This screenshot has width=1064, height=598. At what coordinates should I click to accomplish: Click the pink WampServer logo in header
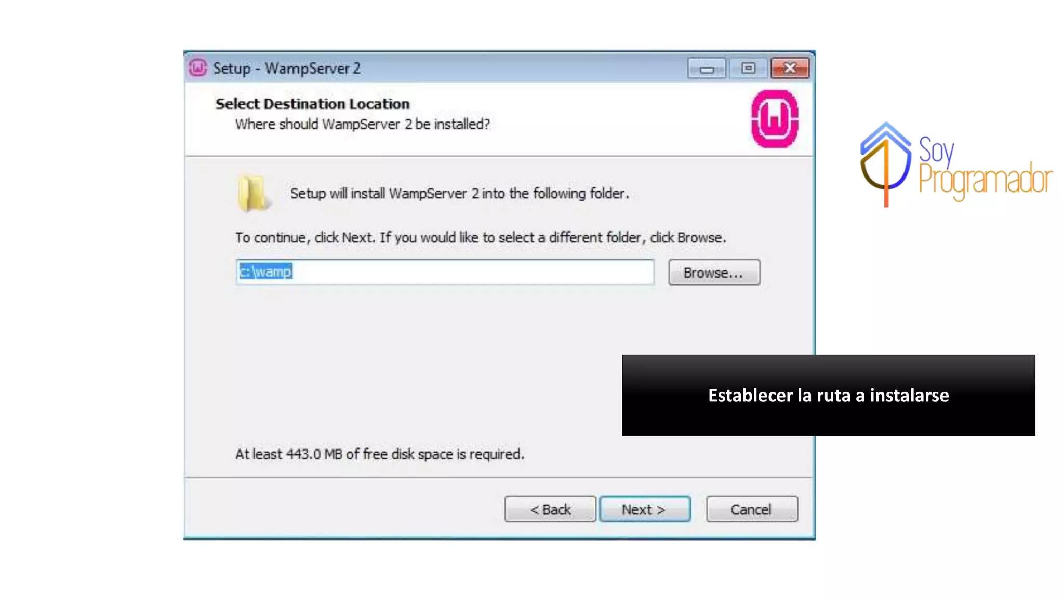point(775,119)
